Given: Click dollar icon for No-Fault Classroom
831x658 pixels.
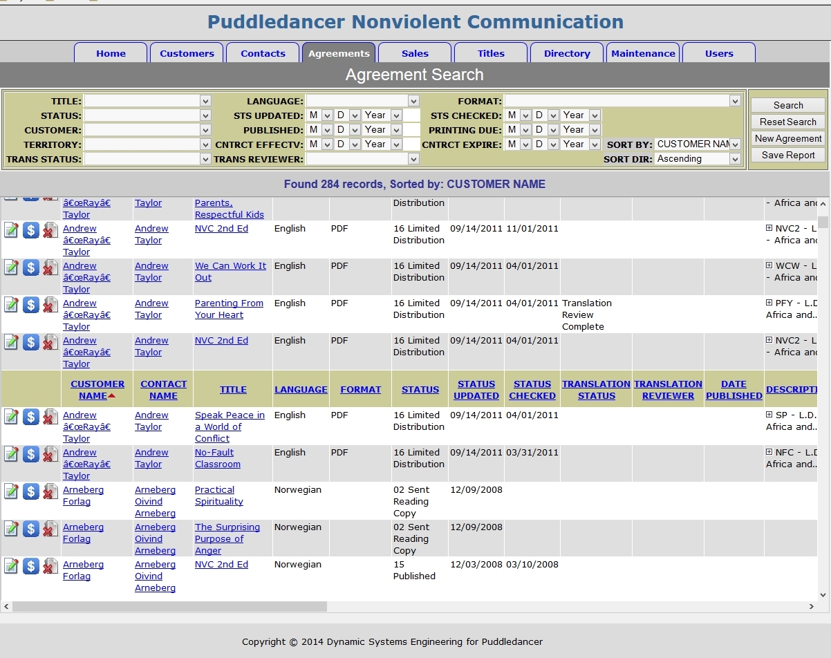Looking at the screenshot, I should point(30,454).
